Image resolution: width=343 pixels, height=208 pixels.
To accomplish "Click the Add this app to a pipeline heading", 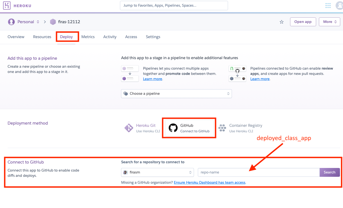I will click(x=32, y=58).
